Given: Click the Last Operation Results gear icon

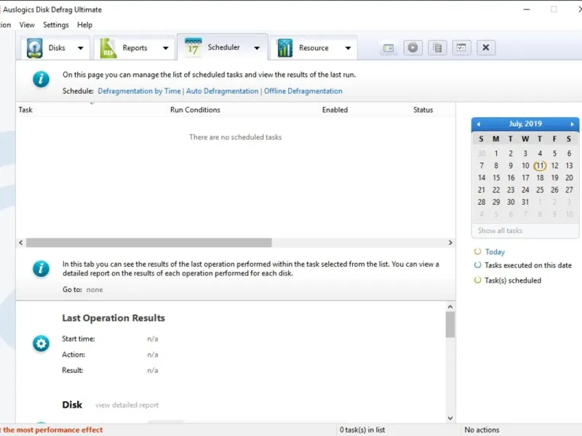Looking at the screenshot, I should (41, 344).
